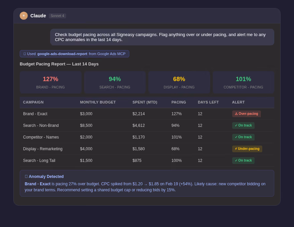This screenshot has width=294, height=227.
Task: Select the 68% Display pacing card
Action: coord(179,82)
